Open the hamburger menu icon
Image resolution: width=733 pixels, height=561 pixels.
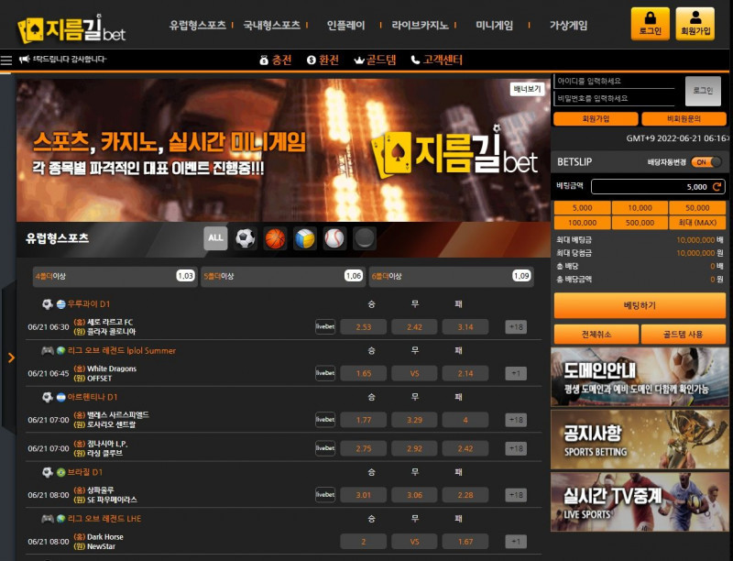(x=7, y=60)
